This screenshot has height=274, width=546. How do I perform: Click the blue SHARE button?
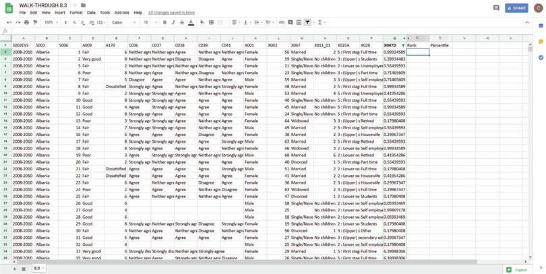click(517, 8)
